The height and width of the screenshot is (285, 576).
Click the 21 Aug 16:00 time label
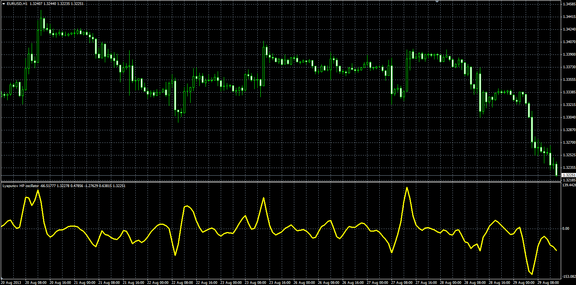(x=134, y=282)
